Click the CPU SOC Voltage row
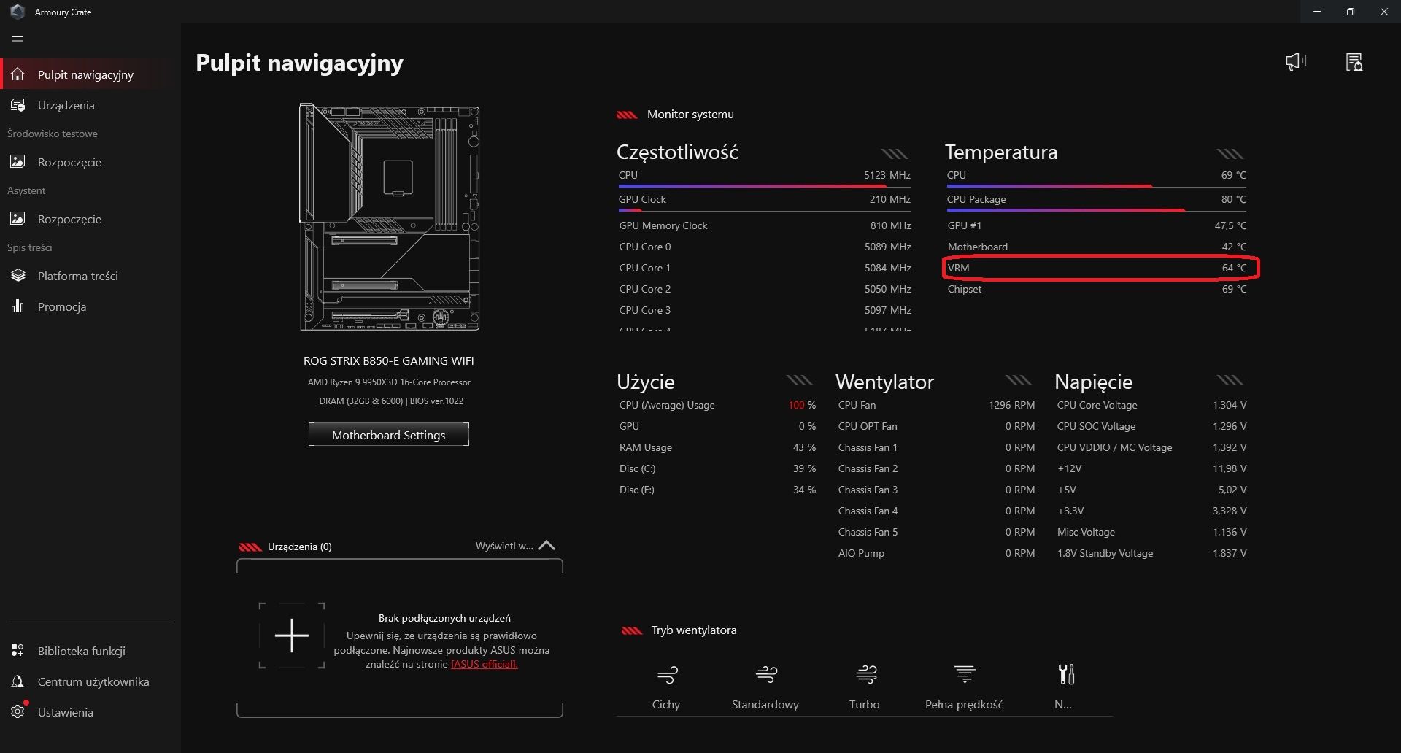1401x753 pixels. 1151,426
